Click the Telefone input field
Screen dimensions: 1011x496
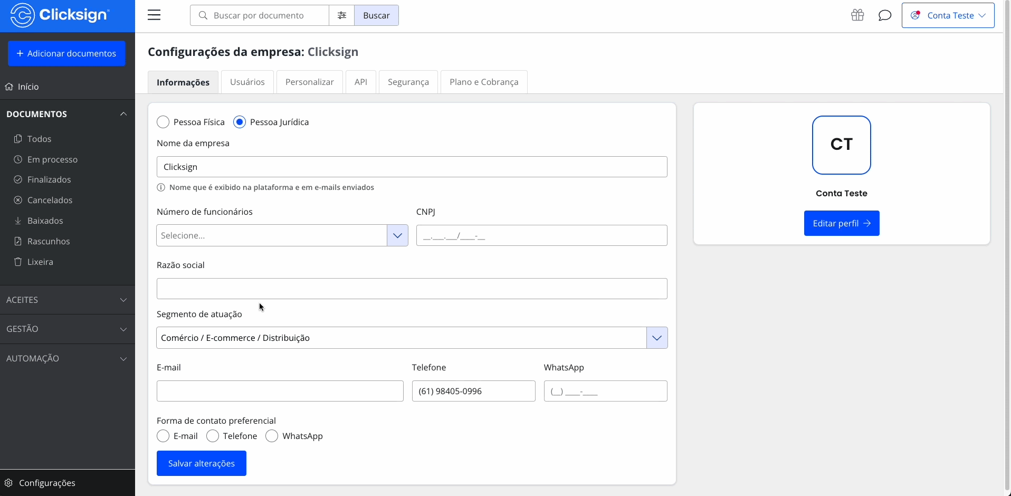pyautogui.click(x=474, y=391)
